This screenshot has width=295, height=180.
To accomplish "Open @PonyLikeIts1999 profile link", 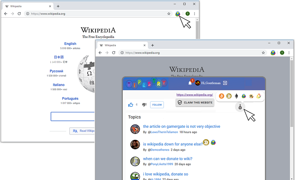I will pyautogui.click(x=160, y=164).
